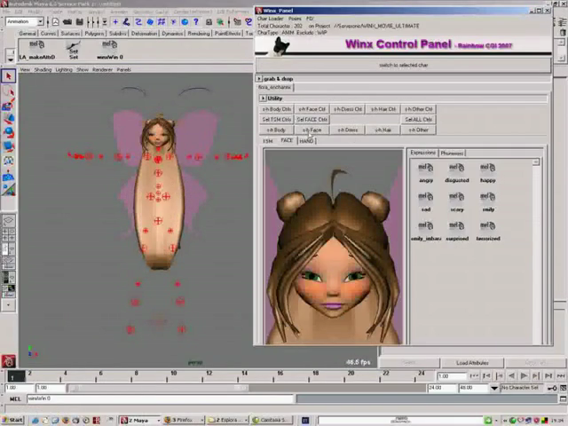This screenshot has width=568, height=426.
Task: Click the Load Attributes button
Action: pyautogui.click(x=472, y=363)
